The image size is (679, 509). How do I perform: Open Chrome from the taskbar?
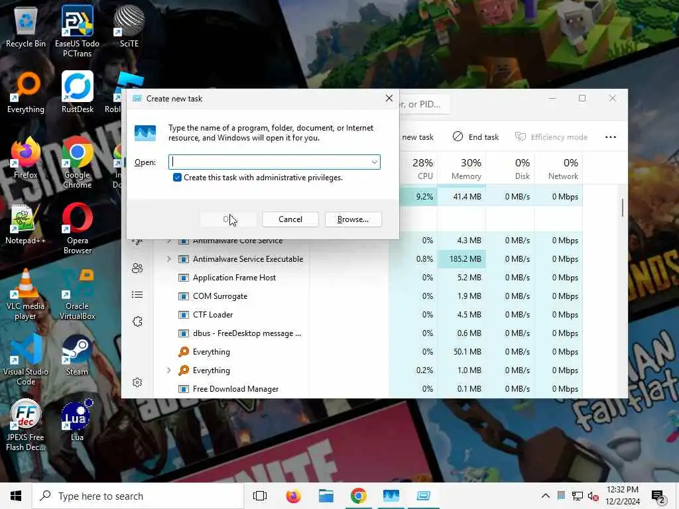[359, 496]
